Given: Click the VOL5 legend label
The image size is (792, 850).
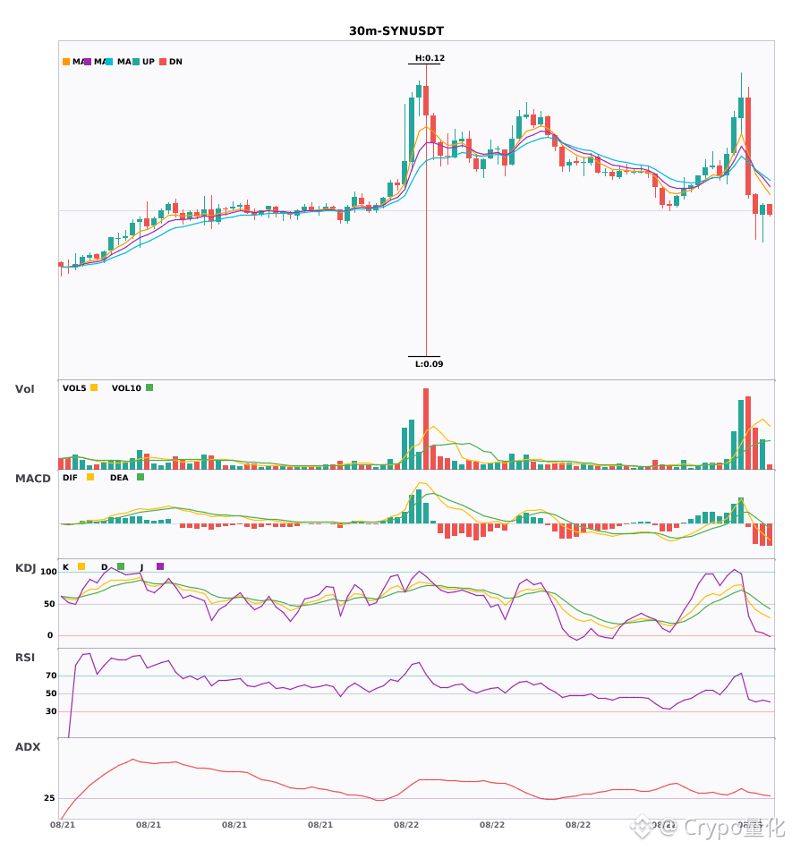Looking at the screenshot, I should pyautogui.click(x=74, y=388).
